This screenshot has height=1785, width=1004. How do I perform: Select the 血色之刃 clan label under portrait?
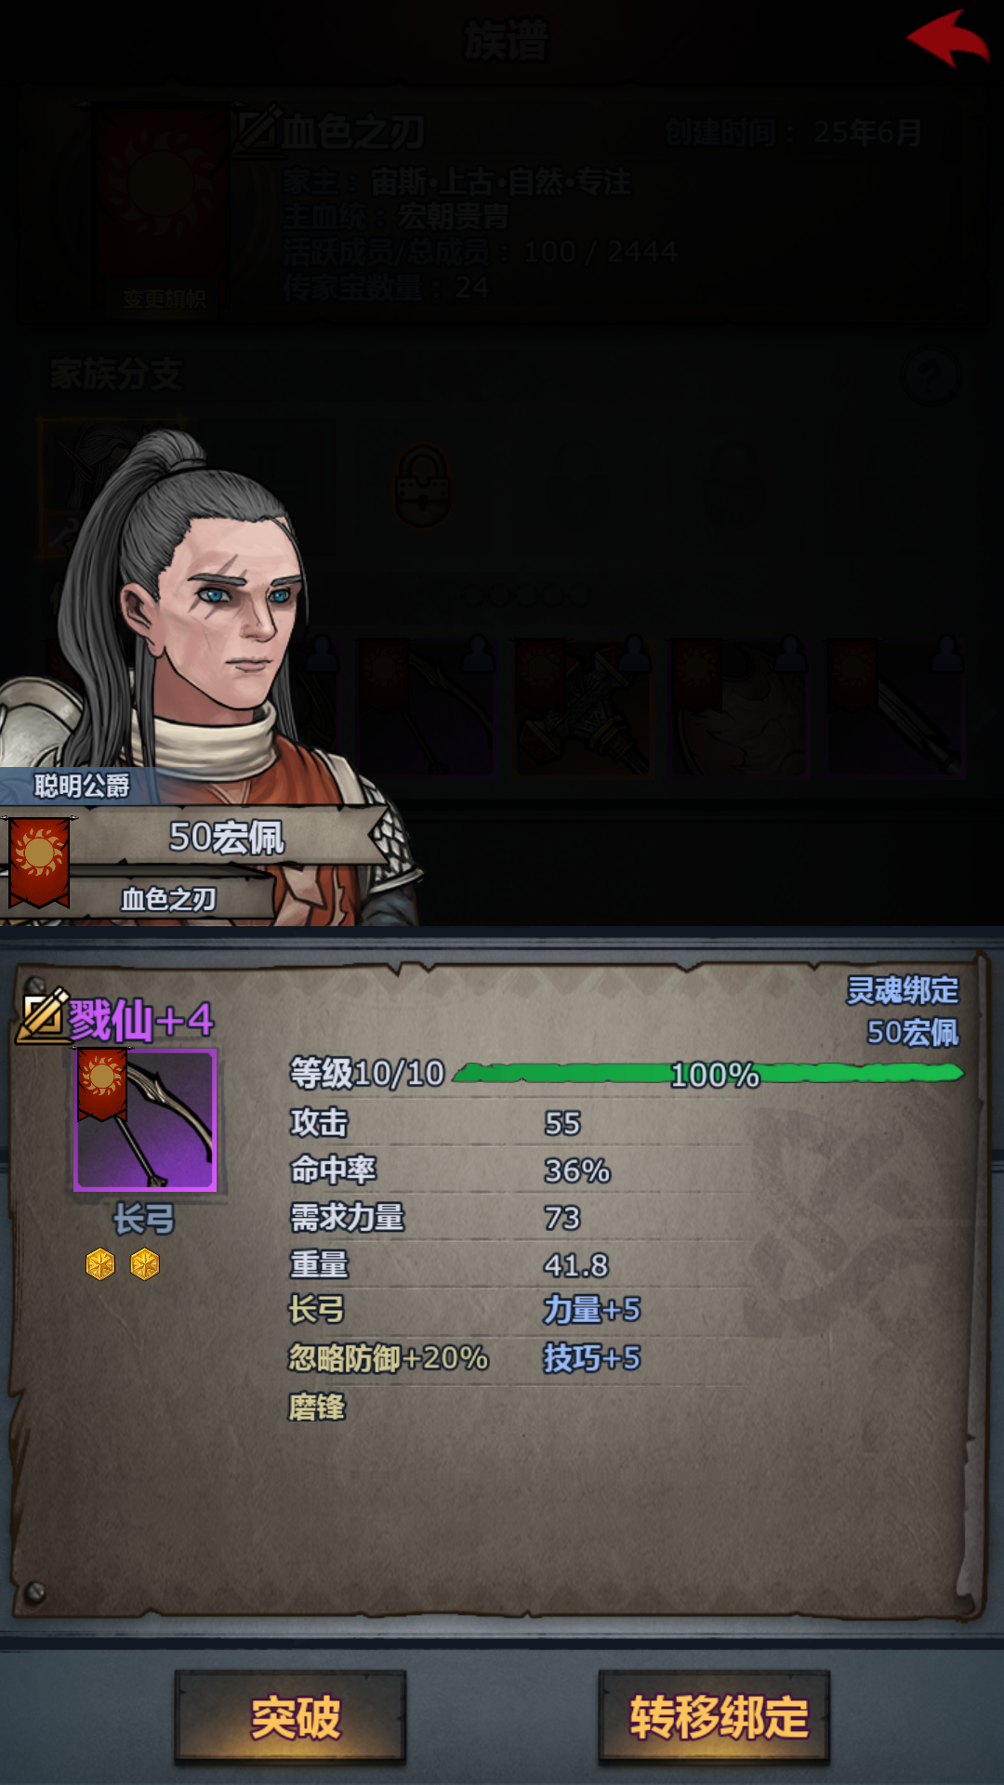pos(168,899)
